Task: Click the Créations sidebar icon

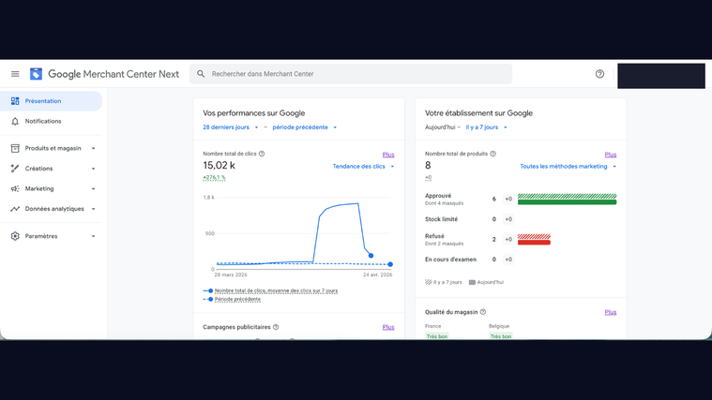Action: pos(15,169)
